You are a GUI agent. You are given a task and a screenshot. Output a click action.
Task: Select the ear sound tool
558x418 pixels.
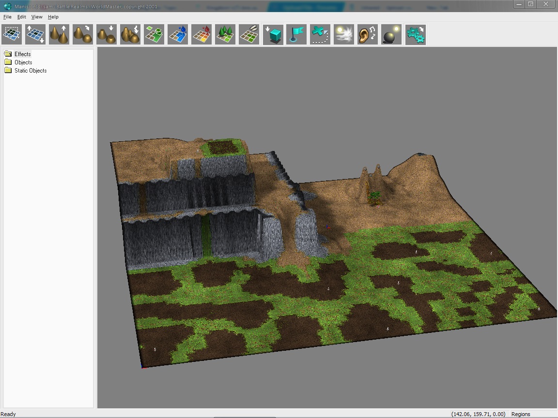pos(368,34)
